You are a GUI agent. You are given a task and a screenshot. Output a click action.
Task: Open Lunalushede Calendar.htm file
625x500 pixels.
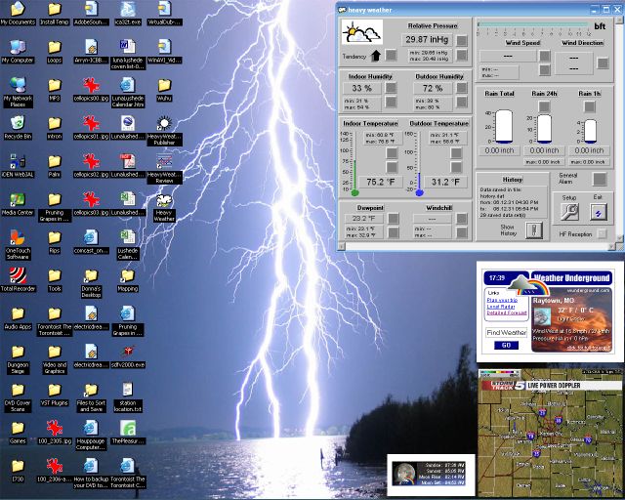point(128,92)
